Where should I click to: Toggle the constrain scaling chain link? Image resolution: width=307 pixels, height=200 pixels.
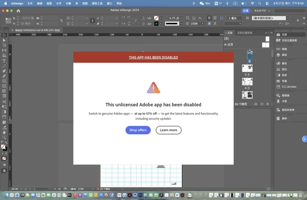tap(92, 21)
